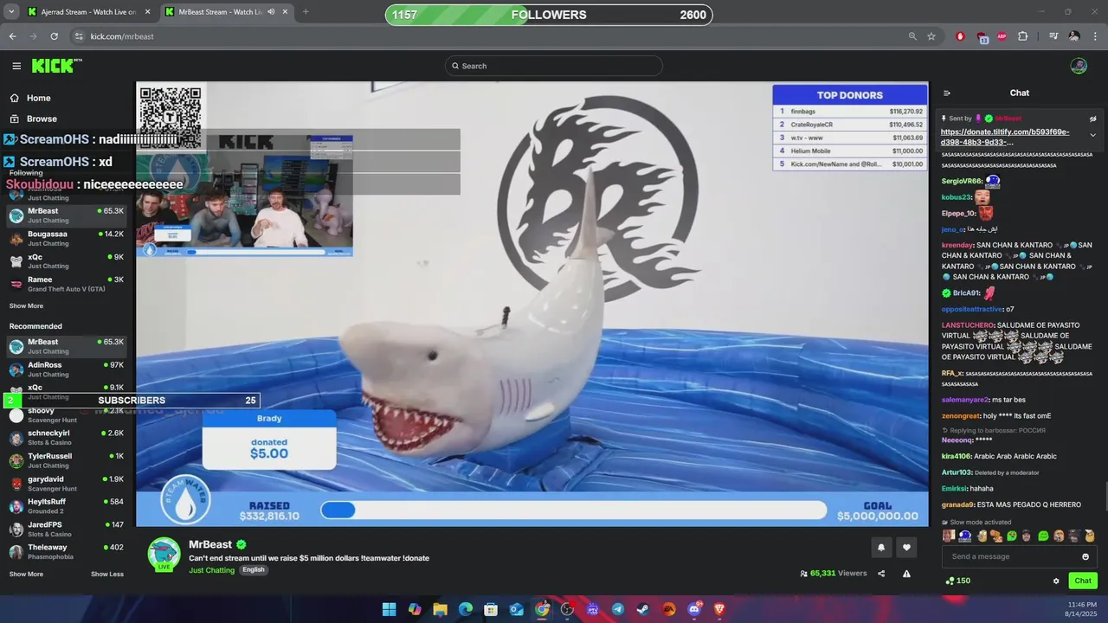The width and height of the screenshot is (1108, 623).
Task: Show less recommended channels
Action: pos(107,574)
